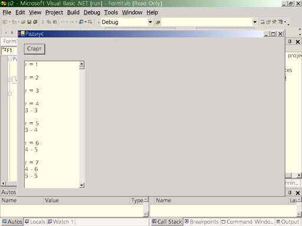Switch to the Watch 1 tab
Screen dimensions: 302x226
coord(61,222)
